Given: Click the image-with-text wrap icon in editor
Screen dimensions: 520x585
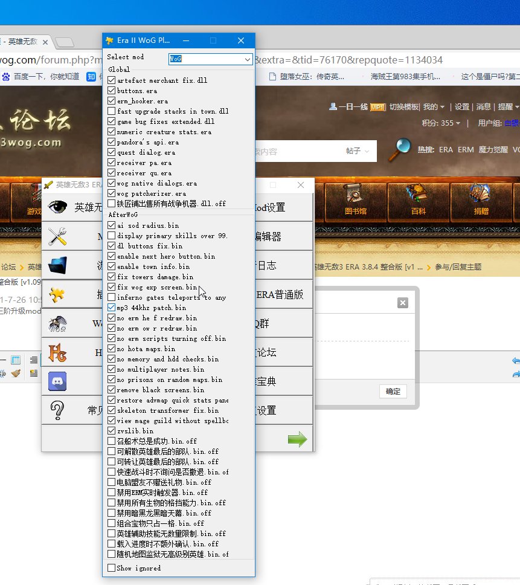Looking at the screenshot, I should 34,373.
